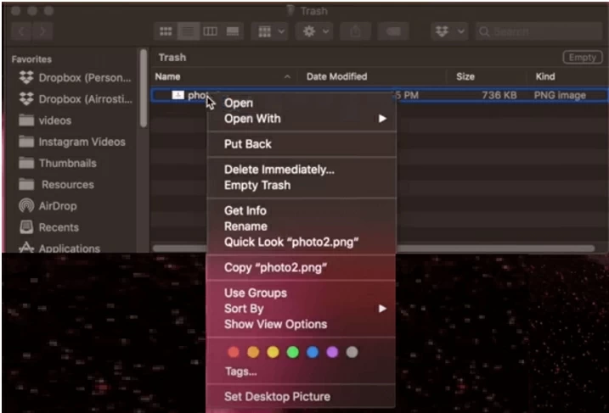Choose Put Back from context menu
Image resolution: width=609 pixels, height=413 pixels.
[x=247, y=144]
